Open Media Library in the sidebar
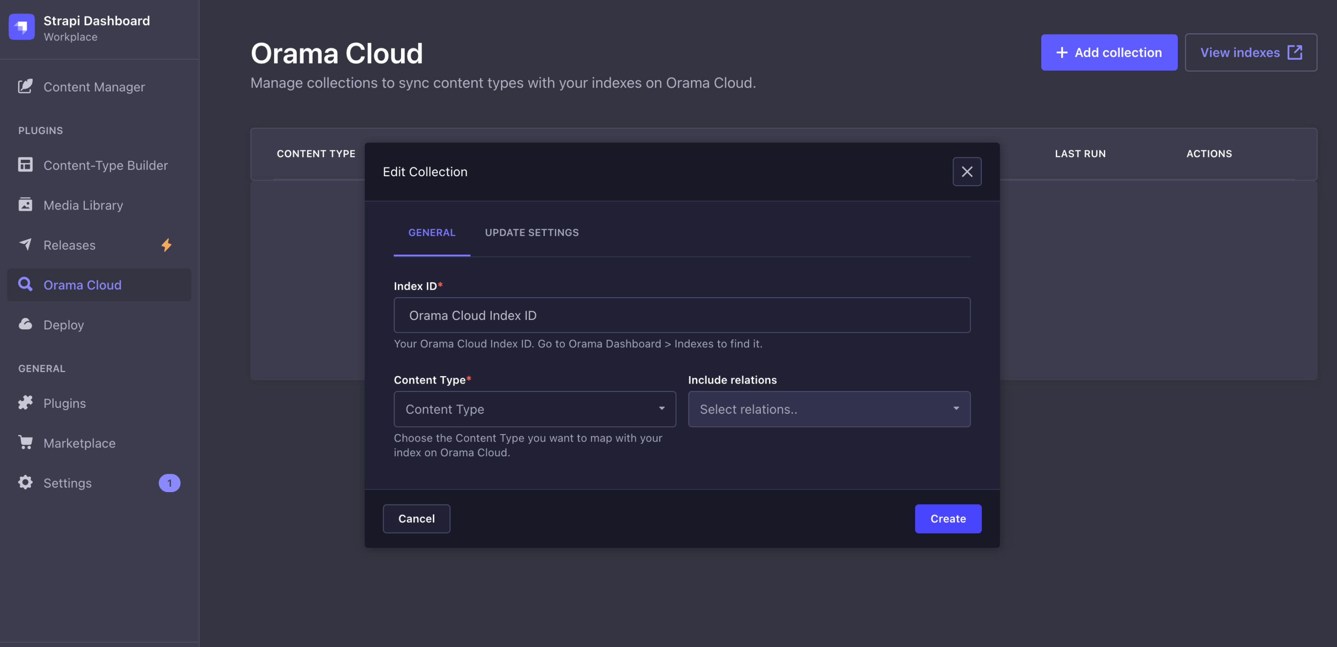The image size is (1337, 647). (99, 205)
